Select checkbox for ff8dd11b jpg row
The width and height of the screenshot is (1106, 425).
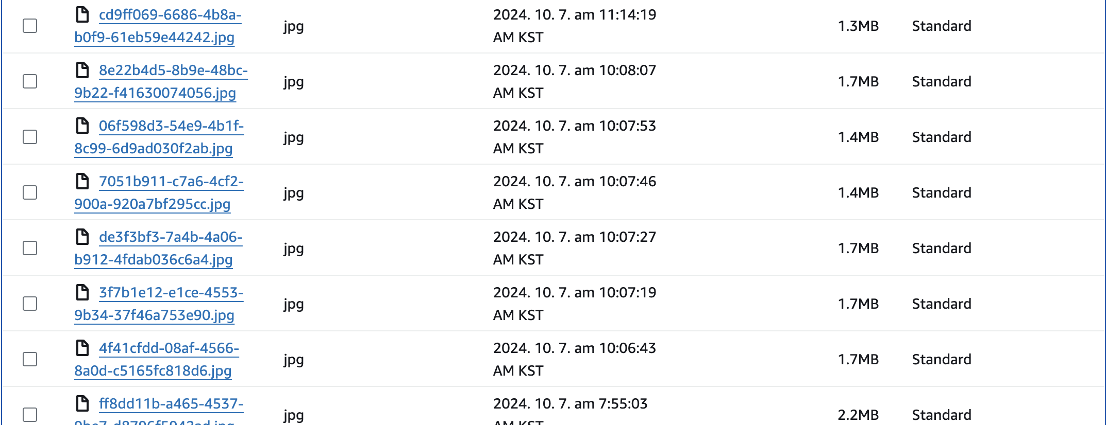point(30,415)
